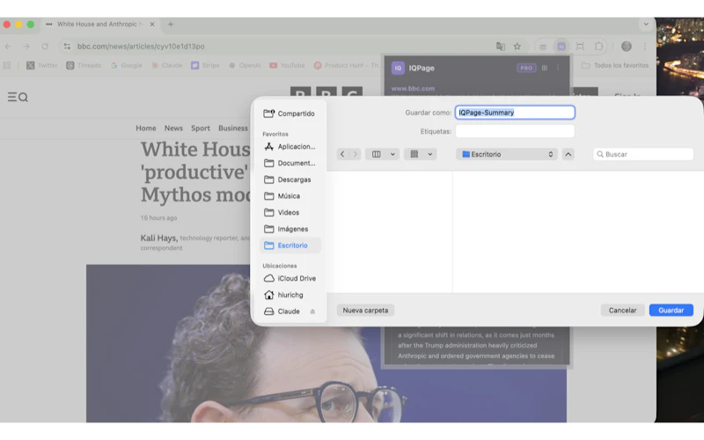Click the IQPage extension toolbar icon
Viewport: 704px width, 440px height.
561,47
